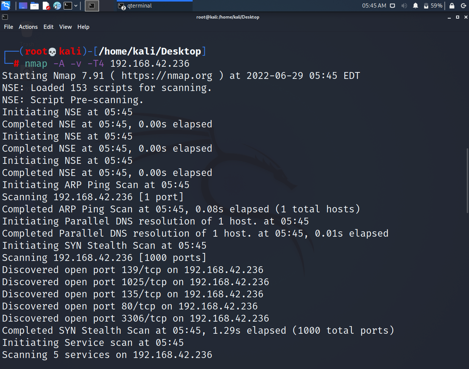The image size is (469, 369).
Task: Click "NSE: Script Pre-scanning." line
Action: pyautogui.click(x=73, y=100)
